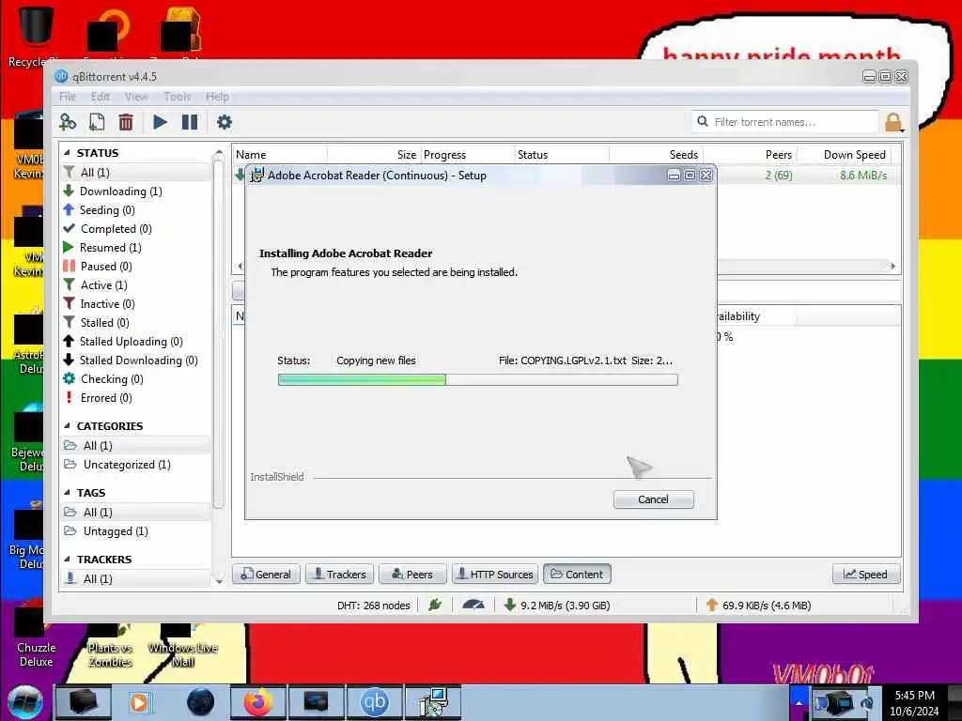Select Downloading (1) status filter
Viewport: 962px width, 721px height.
point(121,192)
